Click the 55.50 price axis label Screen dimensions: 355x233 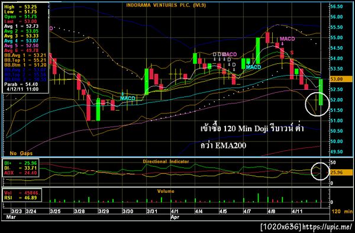337,27
